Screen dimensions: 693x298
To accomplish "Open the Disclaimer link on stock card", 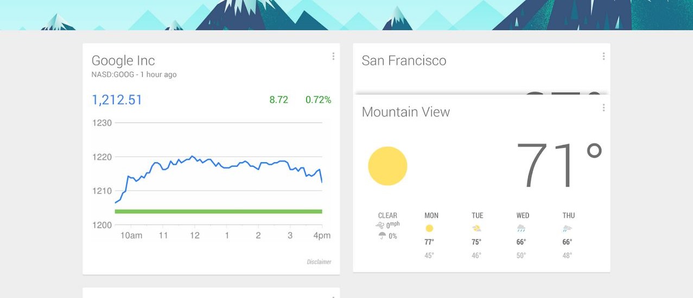I will 319,262.
